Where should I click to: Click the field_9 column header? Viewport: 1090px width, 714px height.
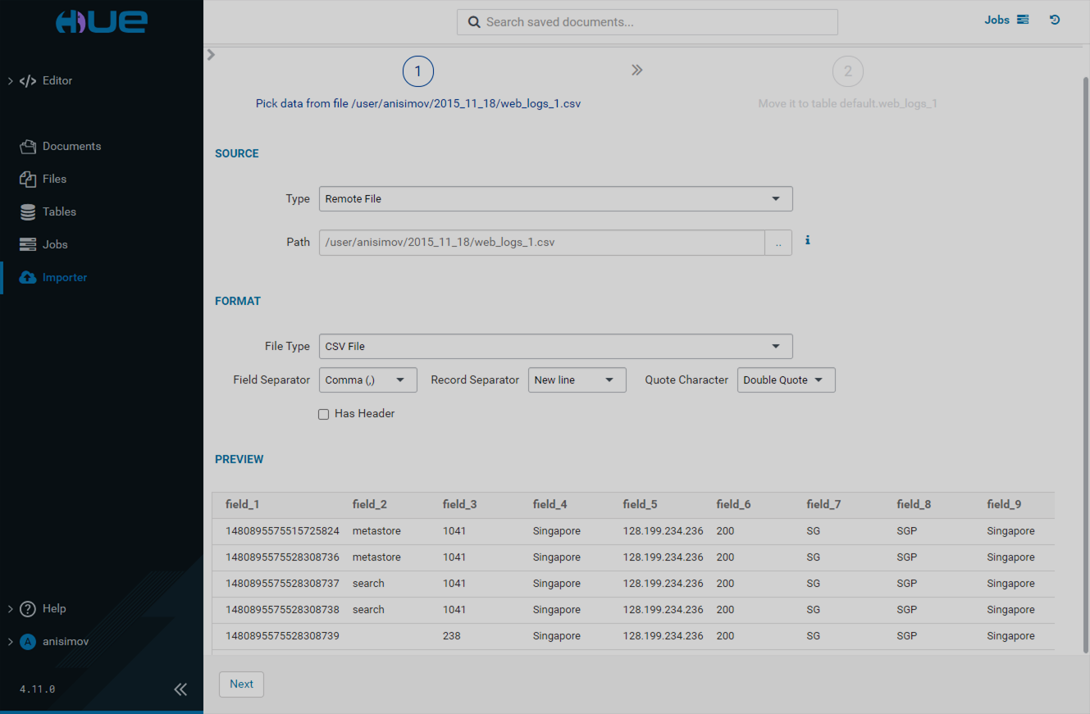point(1004,504)
